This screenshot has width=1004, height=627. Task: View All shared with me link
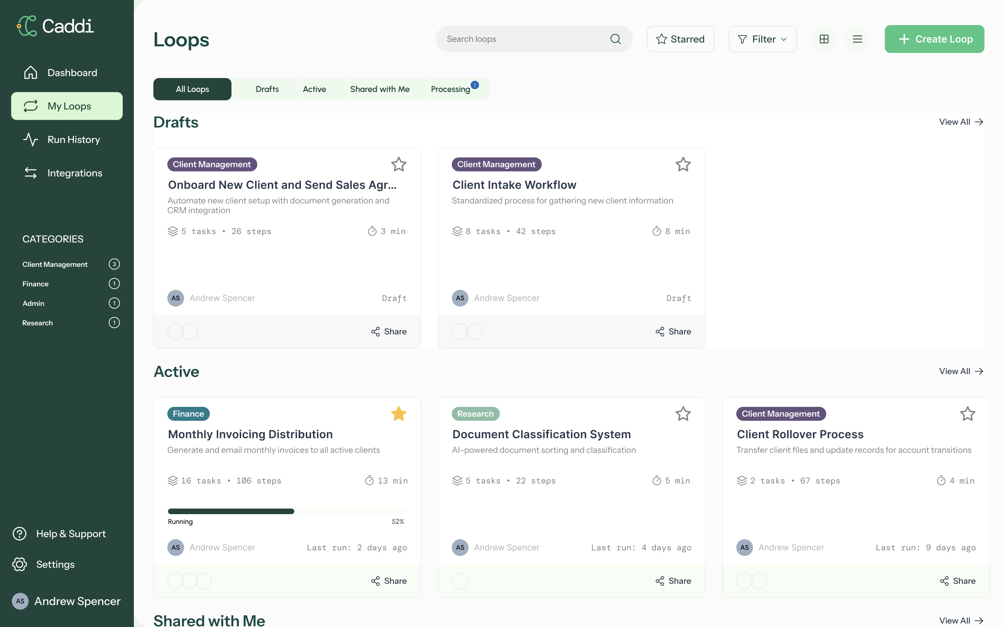pos(961,620)
